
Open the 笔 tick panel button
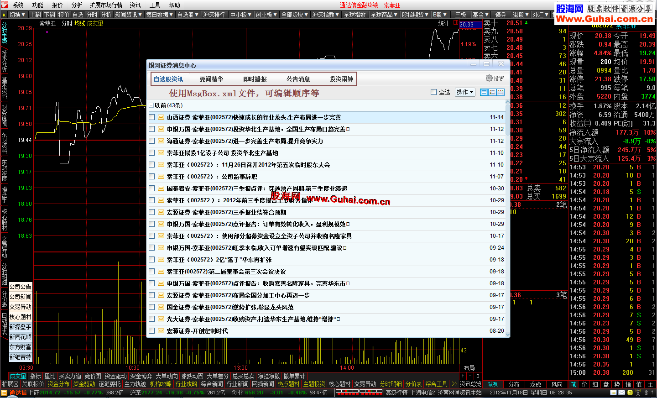(574, 384)
